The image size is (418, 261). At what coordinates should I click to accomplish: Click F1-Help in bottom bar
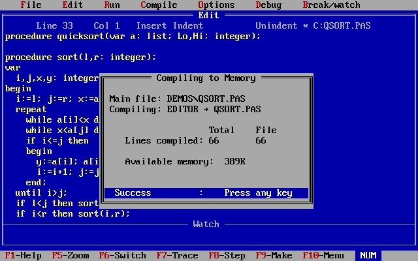click(24, 256)
